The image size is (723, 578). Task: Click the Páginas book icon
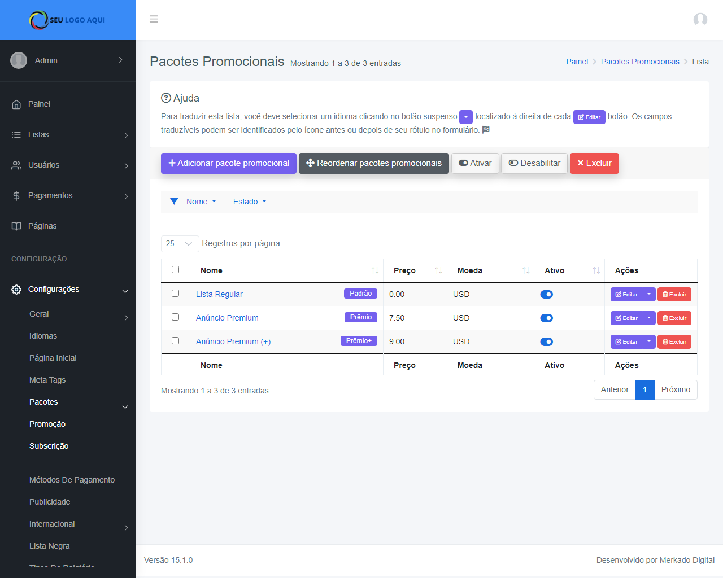(16, 226)
